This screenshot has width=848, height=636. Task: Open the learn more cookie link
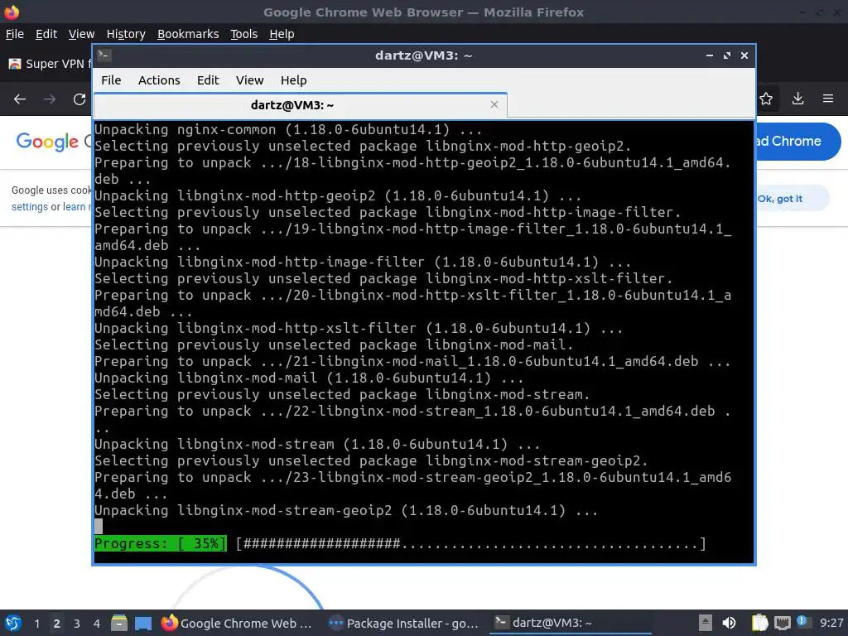(x=77, y=206)
